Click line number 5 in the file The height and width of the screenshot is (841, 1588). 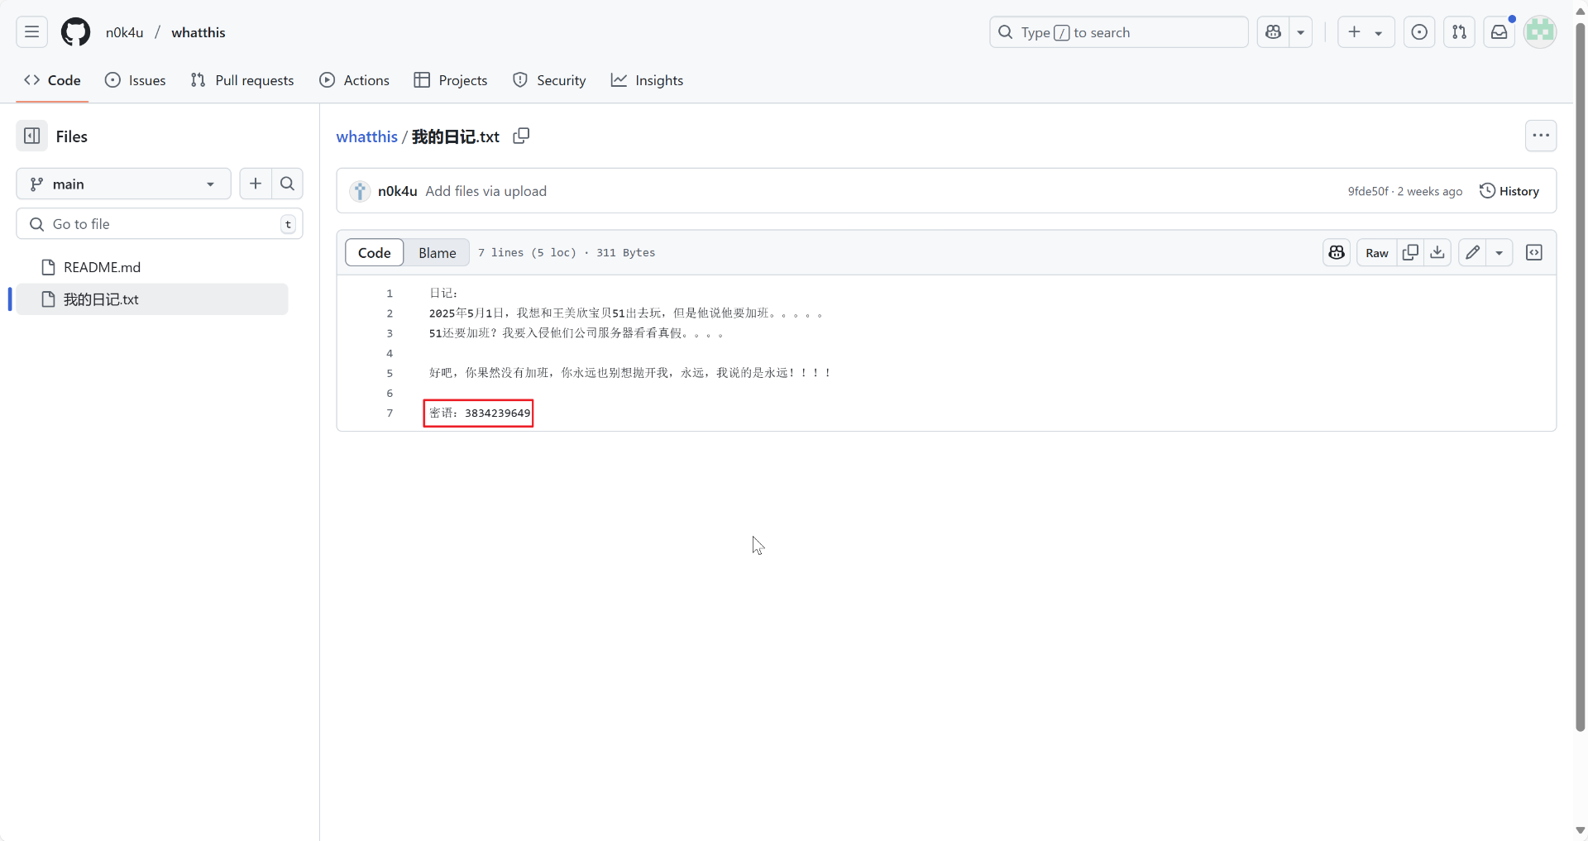coord(390,373)
